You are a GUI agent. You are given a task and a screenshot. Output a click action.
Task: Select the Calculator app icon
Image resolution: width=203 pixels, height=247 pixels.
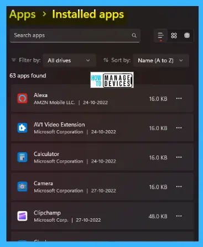tap(22, 157)
